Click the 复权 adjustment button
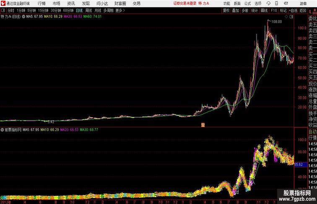The height and width of the screenshot is (204, 317). coord(226,10)
